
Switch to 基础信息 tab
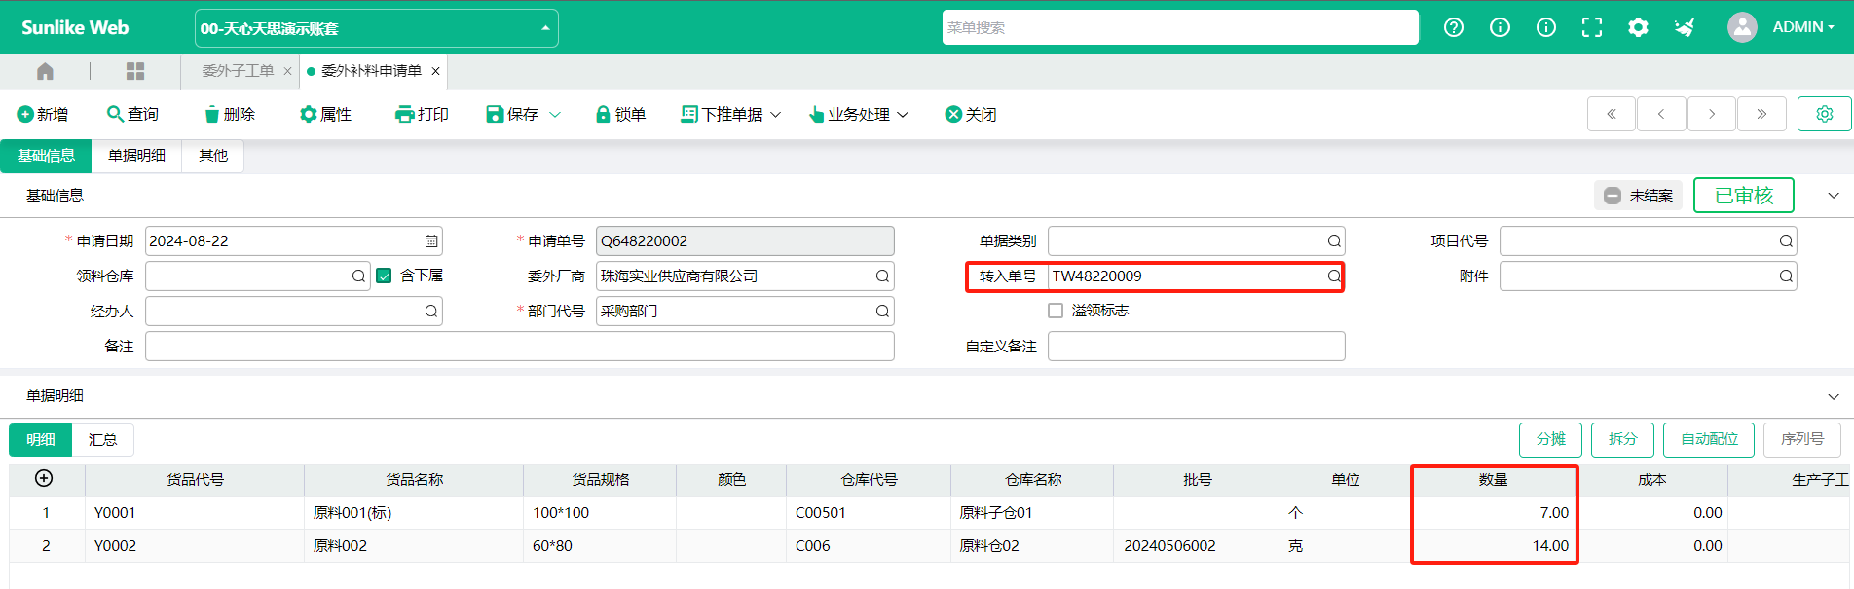pyautogui.click(x=46, y=156)
